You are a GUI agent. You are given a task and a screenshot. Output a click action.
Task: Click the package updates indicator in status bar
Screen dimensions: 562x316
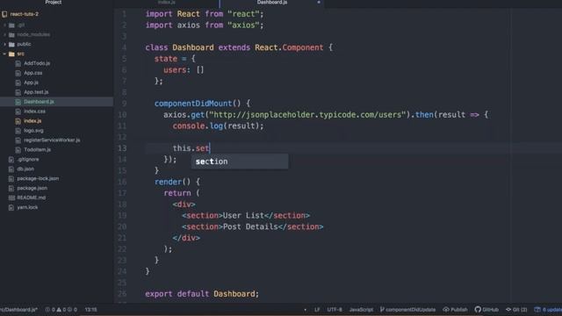coord(548,310)
